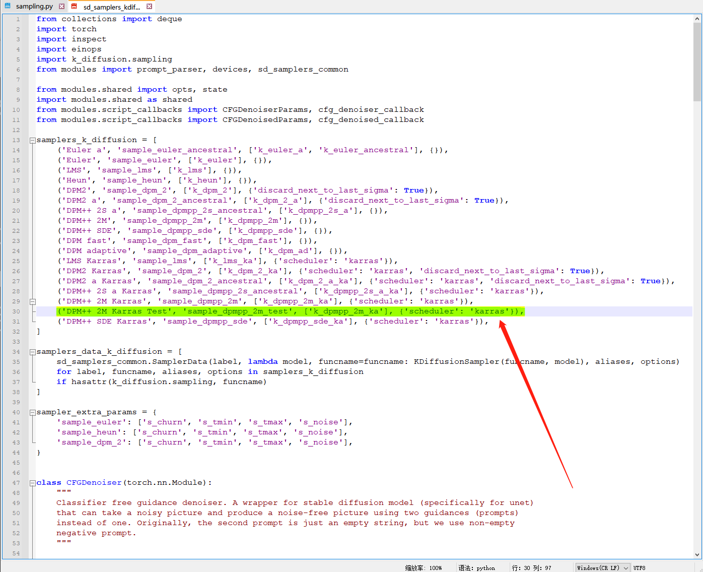Click the python syntax indicator in status bar

point(477,567)
